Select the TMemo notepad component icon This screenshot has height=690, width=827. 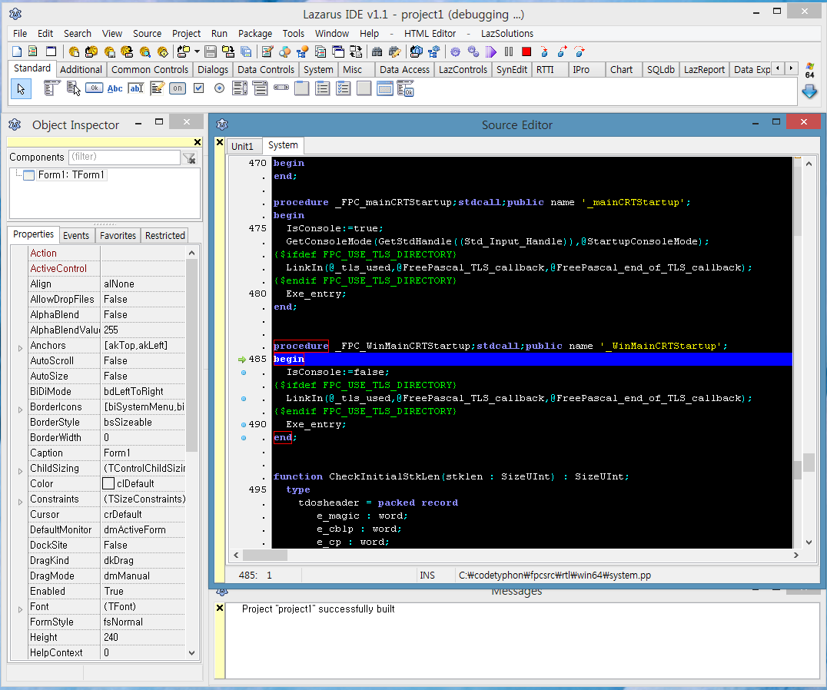[x=157, y=88]
